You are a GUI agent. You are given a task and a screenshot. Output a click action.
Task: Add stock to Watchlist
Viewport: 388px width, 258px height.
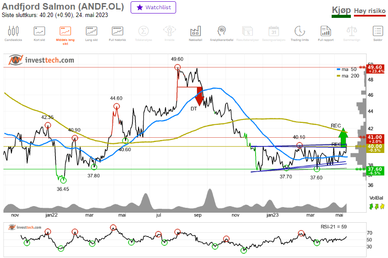pyautogui.click(x=153, y=7)
